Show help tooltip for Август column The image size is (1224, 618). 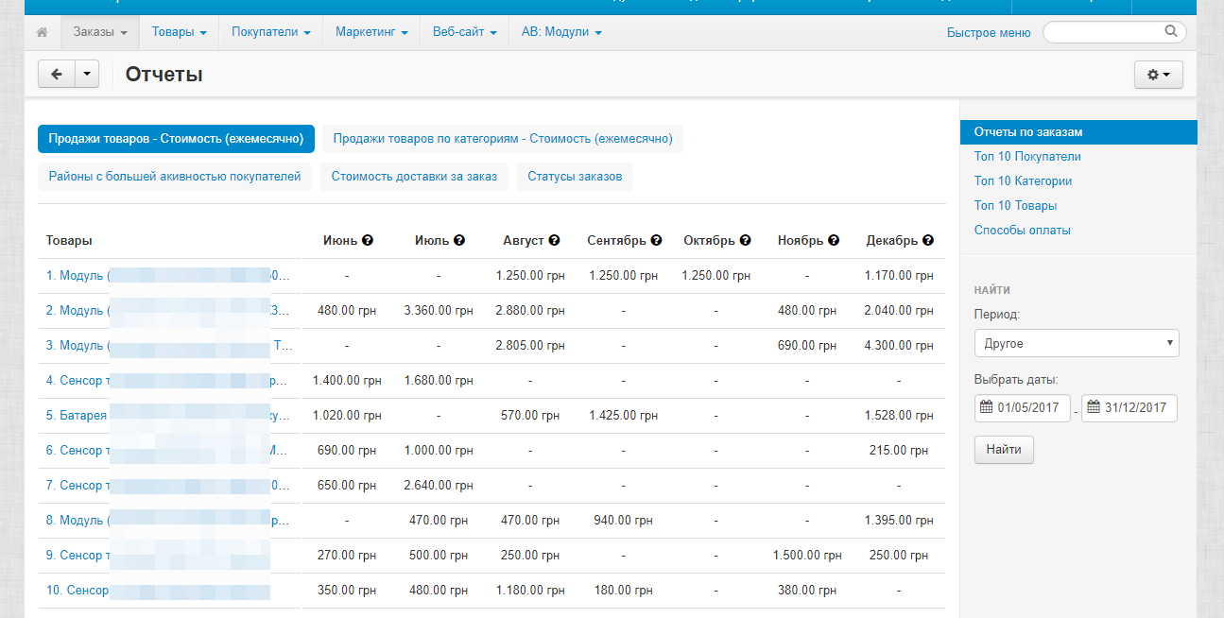(555, 241)
